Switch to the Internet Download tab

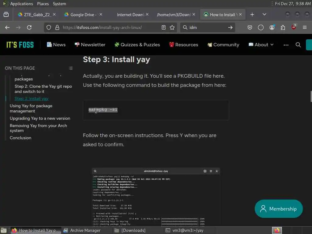[x=130, y=15]
